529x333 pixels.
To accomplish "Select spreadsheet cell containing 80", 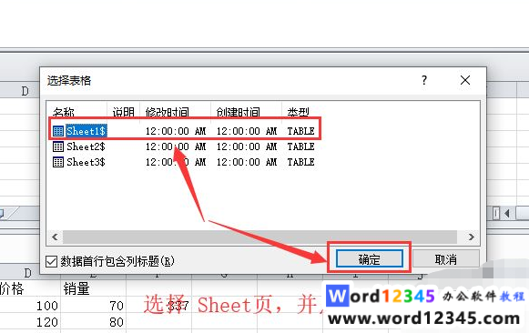I will 93,322.
